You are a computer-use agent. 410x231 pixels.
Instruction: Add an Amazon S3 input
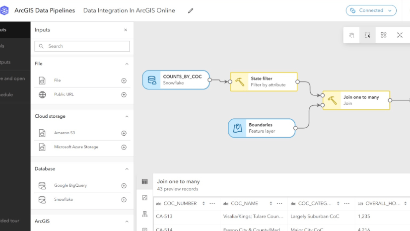(x=124, y=133)
